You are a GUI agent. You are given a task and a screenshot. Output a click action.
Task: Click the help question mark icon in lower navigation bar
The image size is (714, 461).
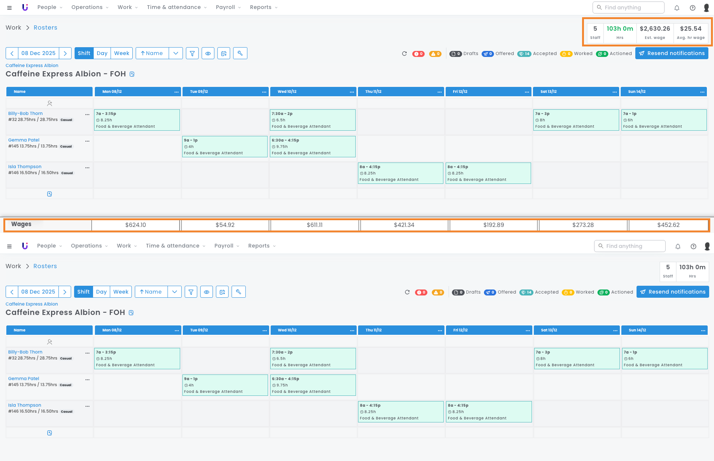[x=693, y=246]
